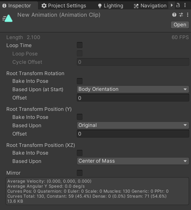Click the Loop Time label
Screen dimensions: 191x210
[x=19, y=45]
